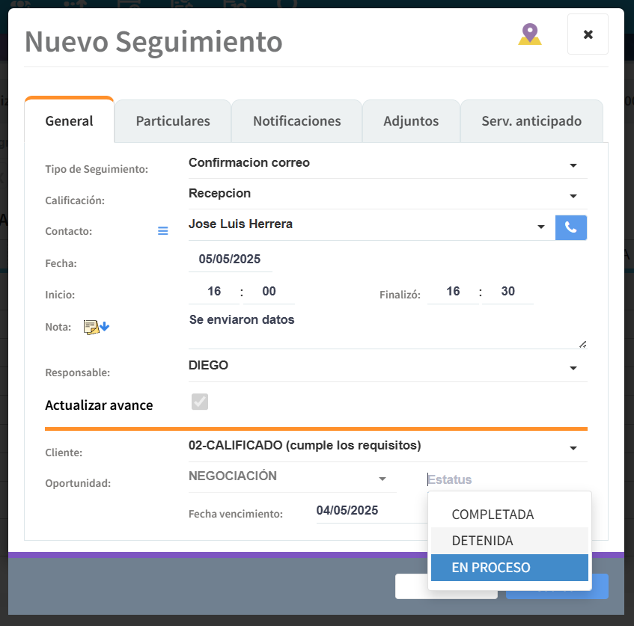Image resolution: width=634 pixels, height=626 pixels.
Task: Select DETENIDA status option
Action: 482,541
